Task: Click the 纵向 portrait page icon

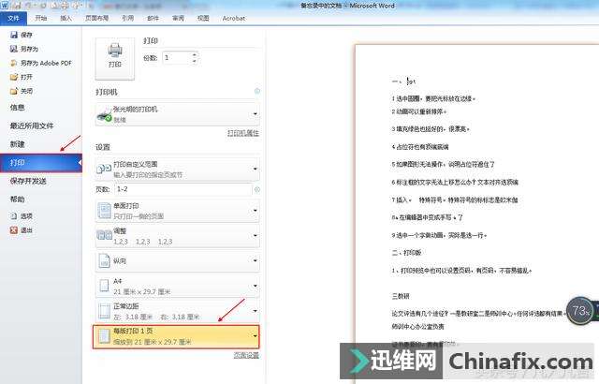Action: (x=104, y=261)
